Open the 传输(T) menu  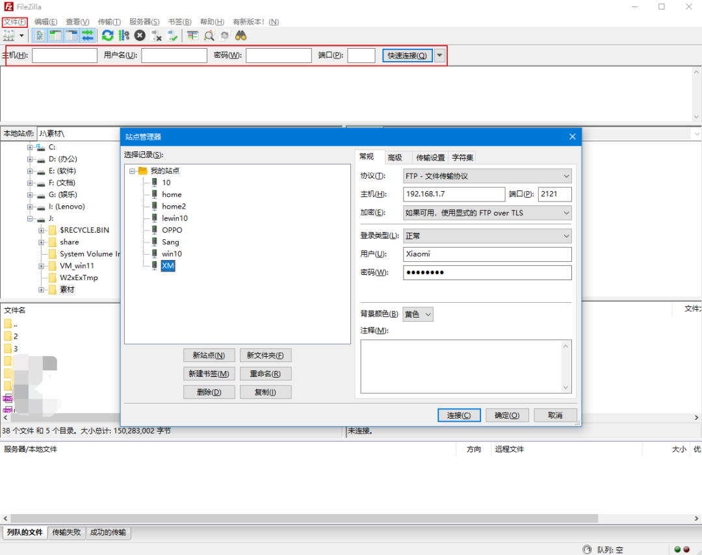pyautogui.click(x=109, y=22)
